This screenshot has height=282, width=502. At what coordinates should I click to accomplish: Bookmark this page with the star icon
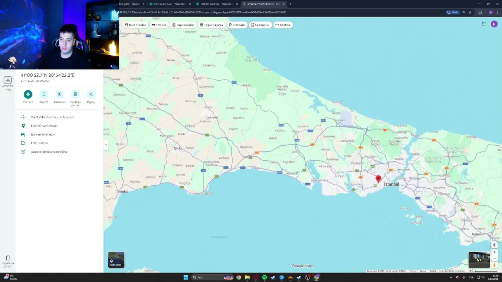click(x=470, y=12)
